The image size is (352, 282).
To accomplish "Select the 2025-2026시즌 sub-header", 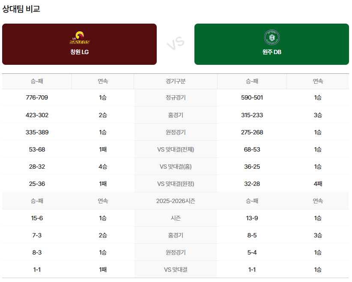I will (176, 201).
